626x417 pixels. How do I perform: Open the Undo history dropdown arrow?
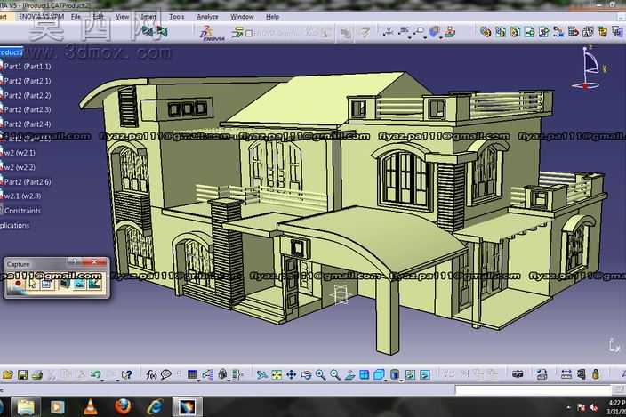pos(102,380)
